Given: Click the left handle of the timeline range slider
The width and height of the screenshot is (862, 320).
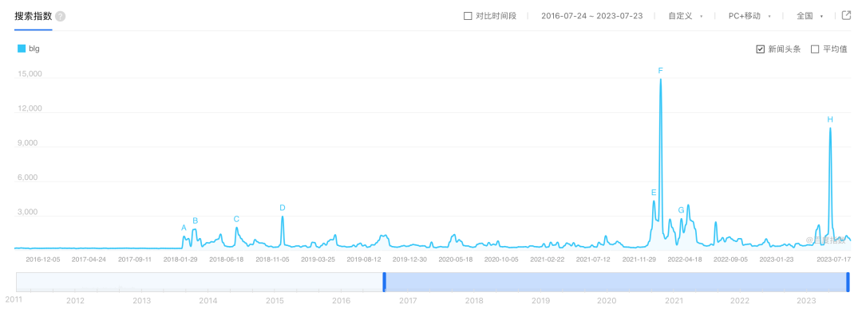Looking at the screenshot, I should 384,282.
